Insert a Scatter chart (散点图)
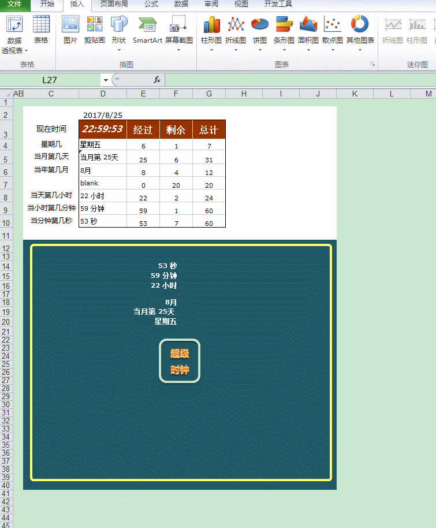 [333, 34]
